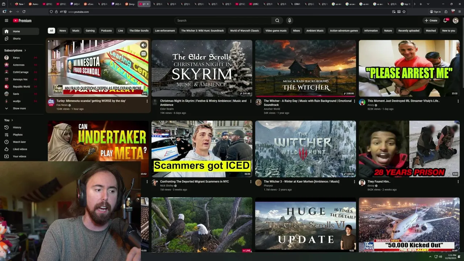Image resolution: width=464 pixels, height=261 pixels.
Task: Open more options for The Witcher Rainy Day
Action: 354,101
